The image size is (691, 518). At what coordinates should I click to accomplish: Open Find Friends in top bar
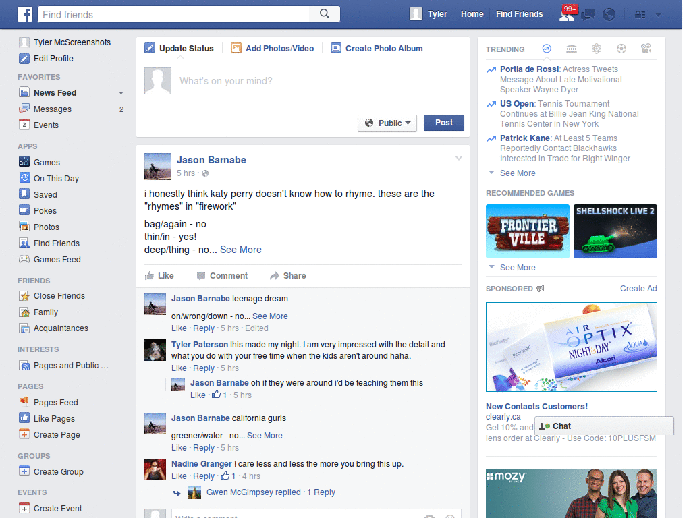point(519,14)
